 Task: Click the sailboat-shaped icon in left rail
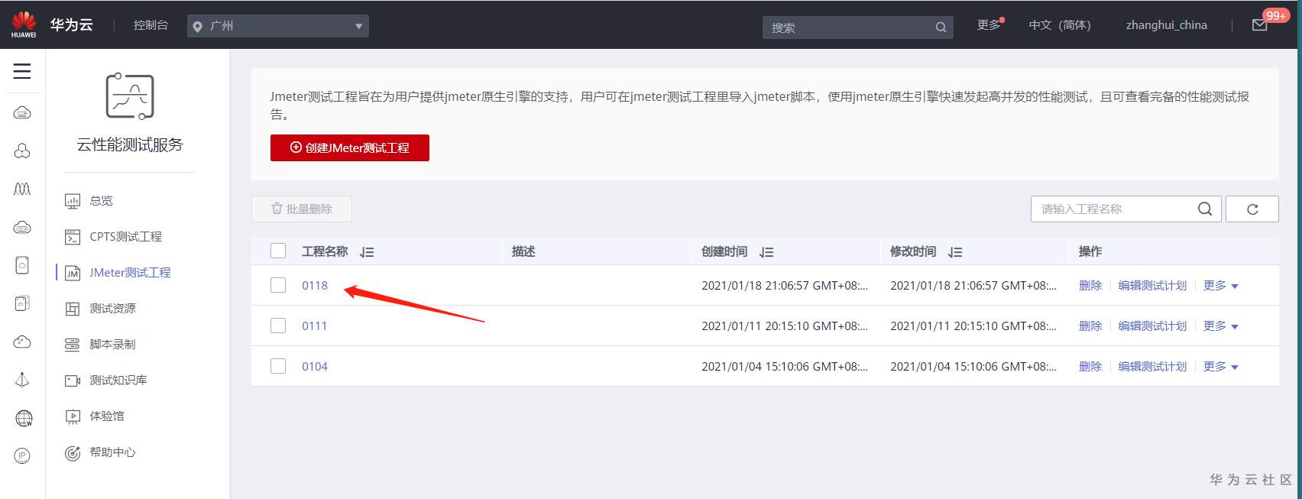[x=22, y=380]
